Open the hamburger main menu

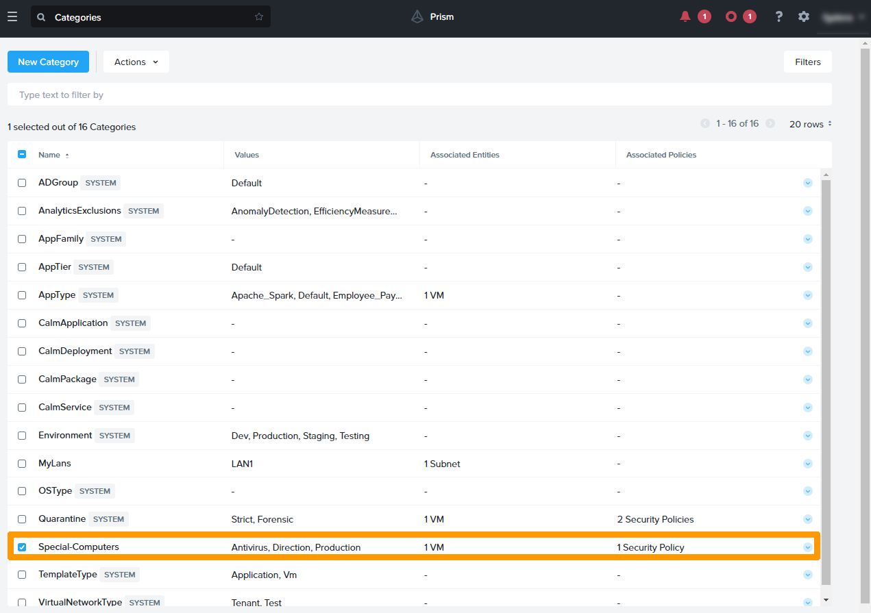12,16
